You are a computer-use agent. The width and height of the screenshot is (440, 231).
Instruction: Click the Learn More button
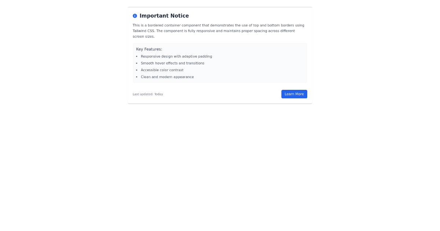pyautogui.click(x=294, y=94)
